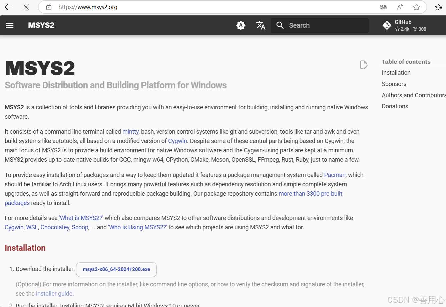Add page to favorites with star icon
The image size is (446, 307).
point(417,7)
